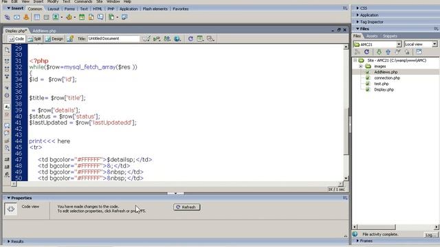This screenshot has width=440, height=247.
Task: Click the Title input field
Action: pos(113,38)
